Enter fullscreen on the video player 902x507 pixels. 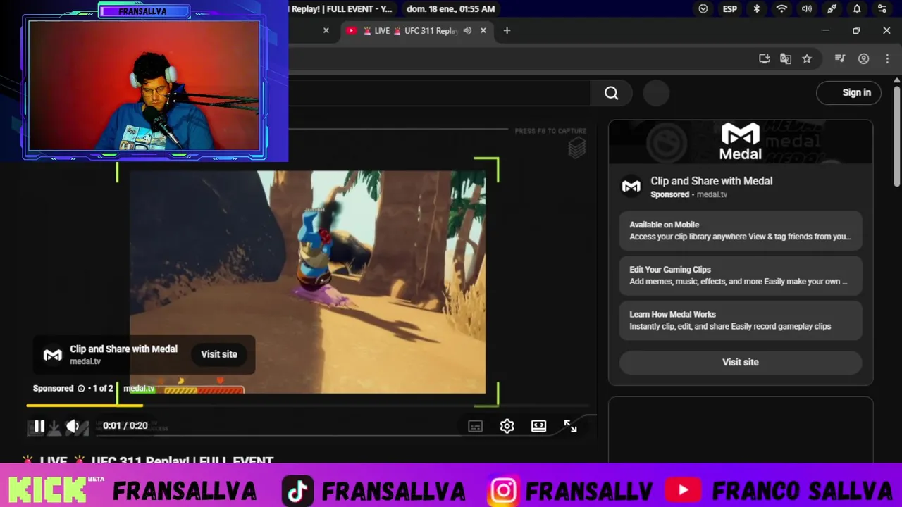click(570, 426)
